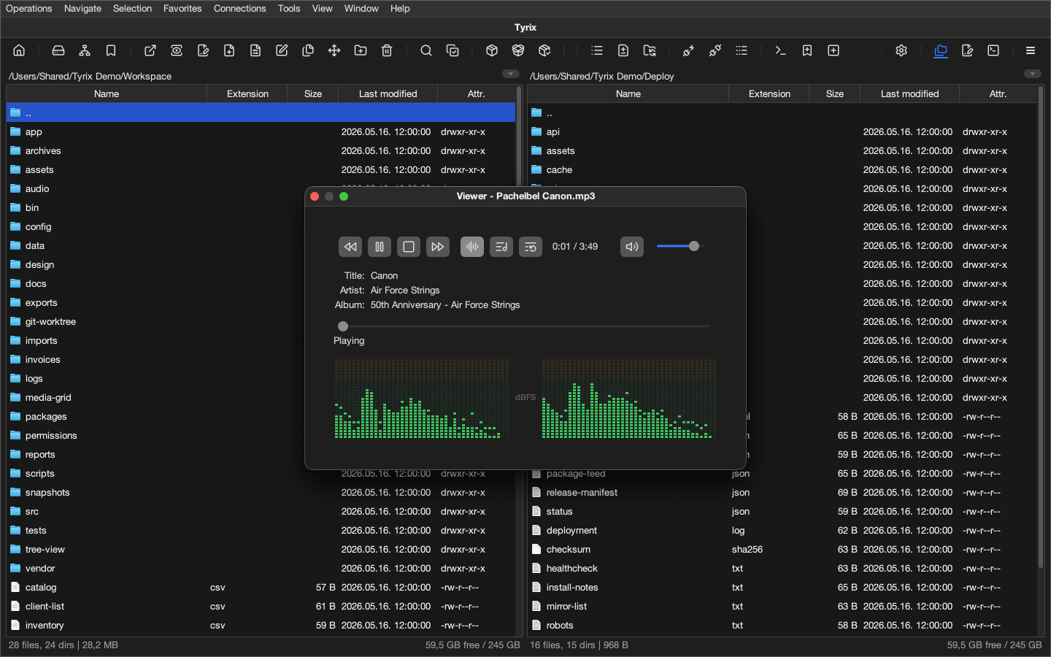Toggle the editor panel document-pencil icon
Image resolution: width=1051 pixels, height=657 pixels.
click(x=967, y=50)
